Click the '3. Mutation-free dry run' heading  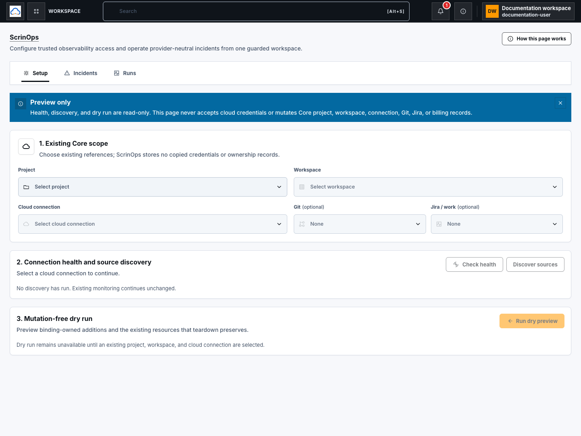tap(54, 319)
